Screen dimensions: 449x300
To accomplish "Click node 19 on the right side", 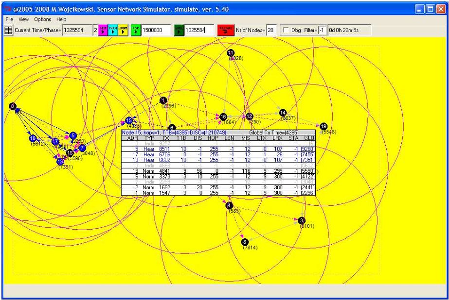I will pos(323,126).
